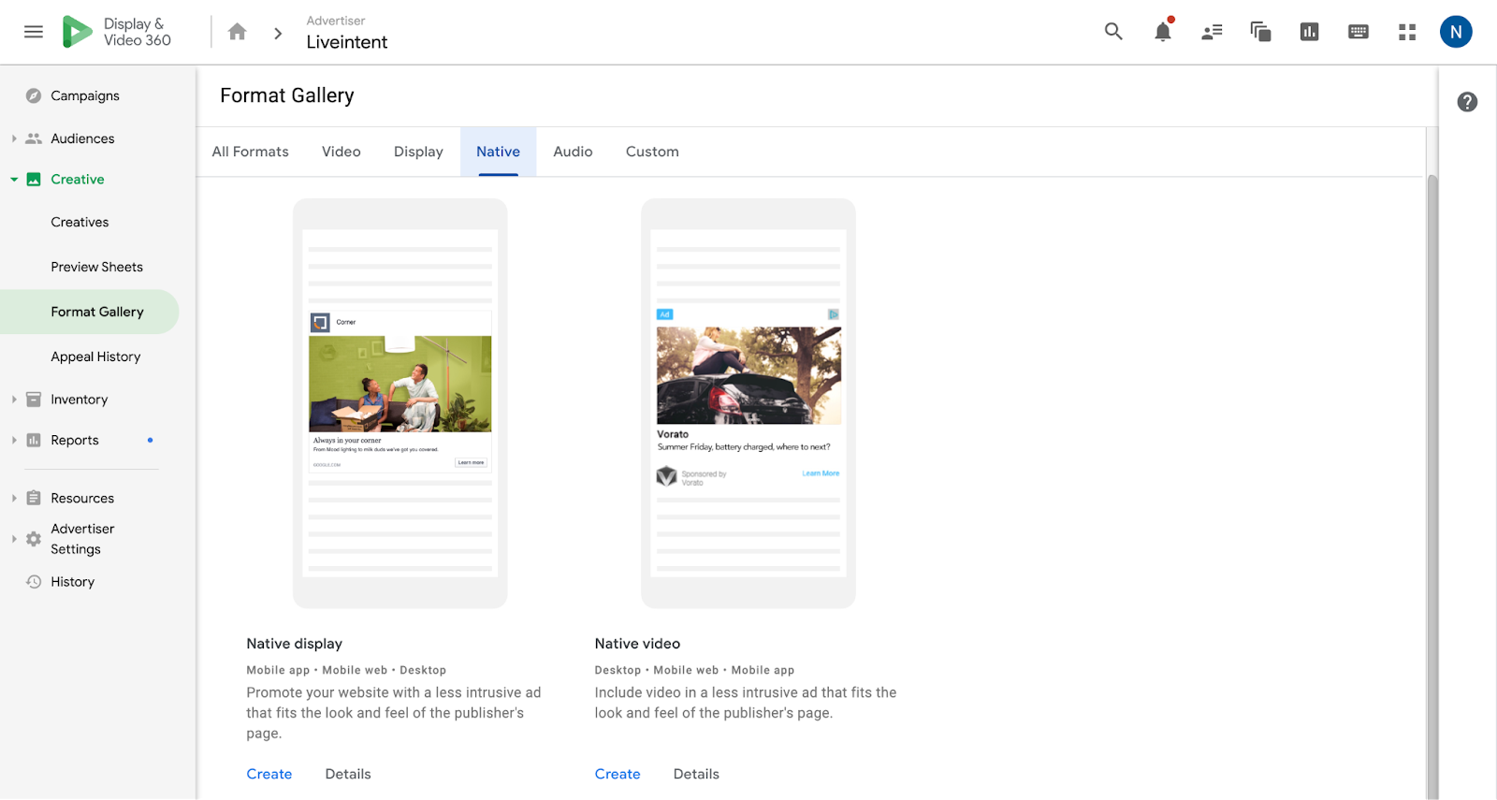Screen dimensions: 1497x800
Task: Click the help question mark icon
Action: (1466, 102)
